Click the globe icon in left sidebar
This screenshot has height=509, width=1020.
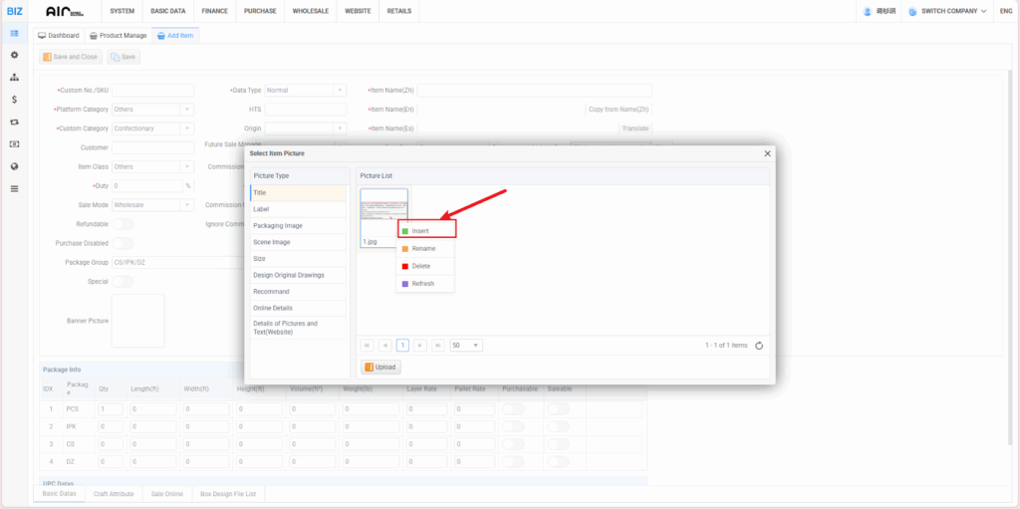(14, 166)
